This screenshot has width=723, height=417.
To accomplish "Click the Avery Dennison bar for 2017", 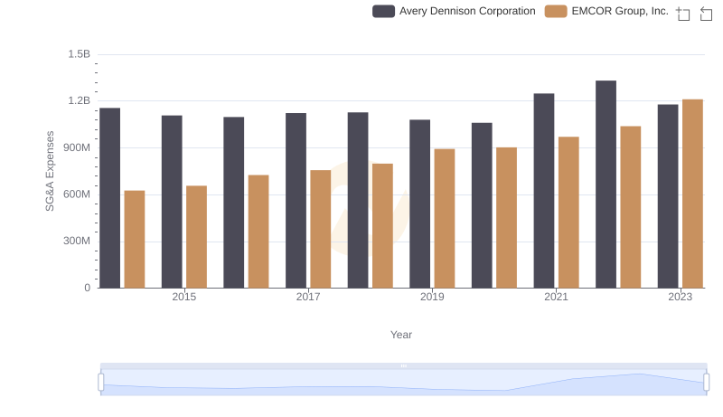I will (296, 200).
